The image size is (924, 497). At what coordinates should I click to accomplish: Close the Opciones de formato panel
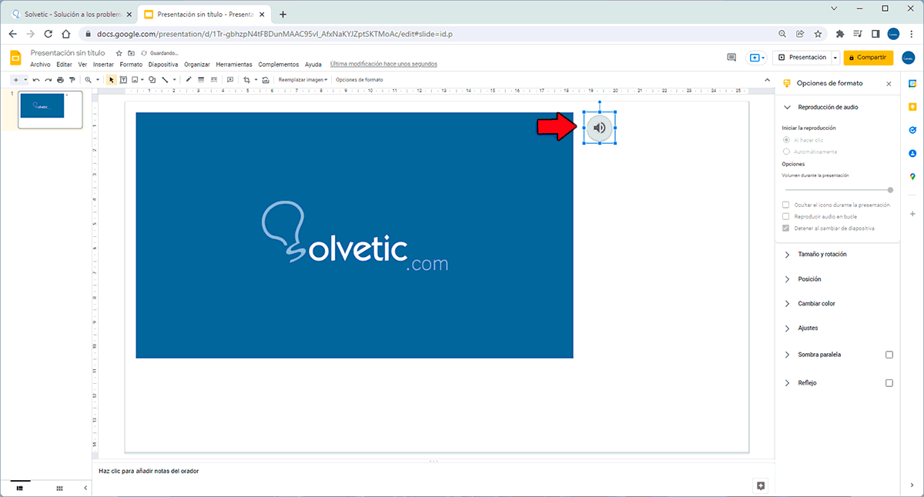(x=889, y=83)
